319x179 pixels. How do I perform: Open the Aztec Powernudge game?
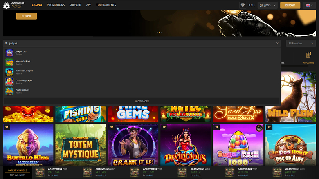[x=186, y=113]
